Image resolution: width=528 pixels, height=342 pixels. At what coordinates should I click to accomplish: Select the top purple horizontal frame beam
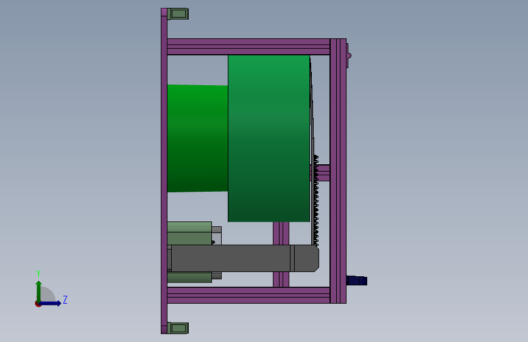click(x=248, y=47)
